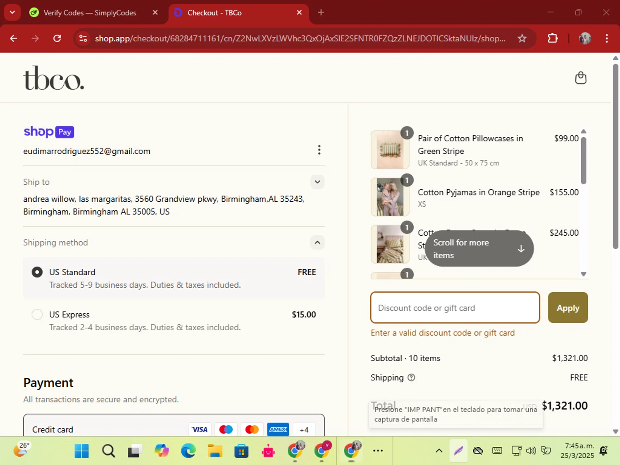Viewport: 620px width, 465px height.
Task: Launch Copilot from the taskbar
Action: point(162,451)
